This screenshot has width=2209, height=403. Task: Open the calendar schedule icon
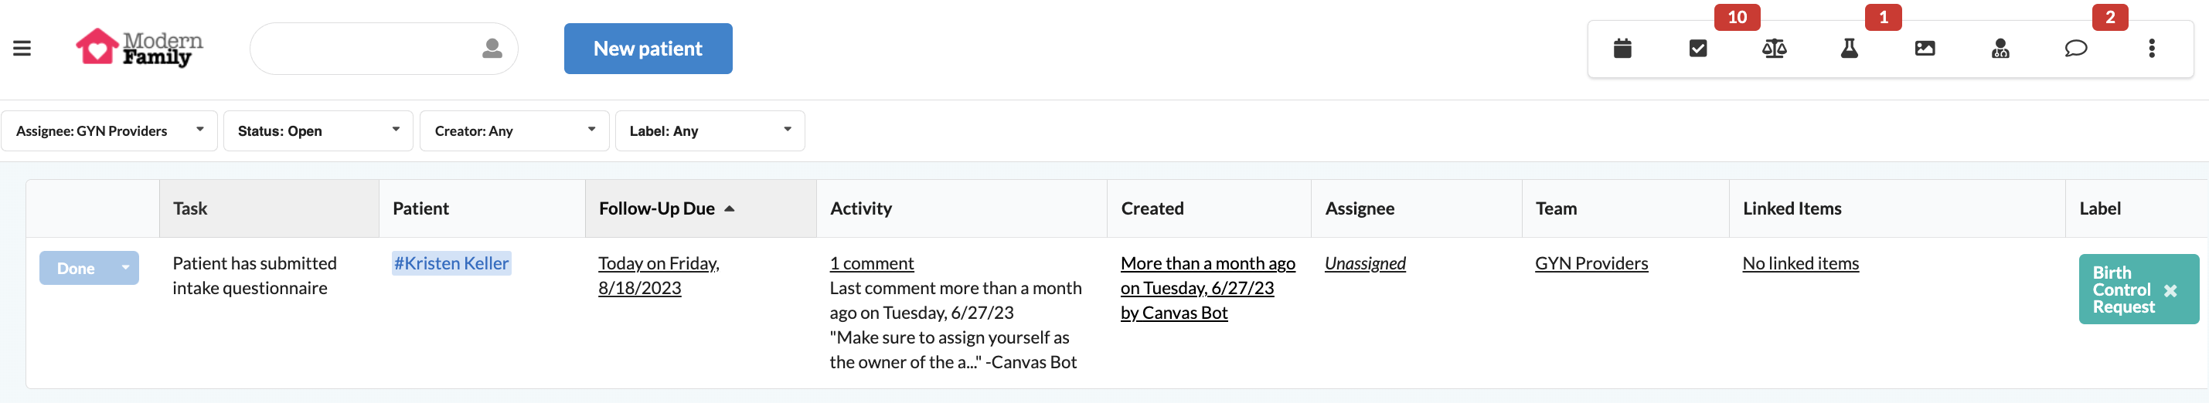point(1622,49)
